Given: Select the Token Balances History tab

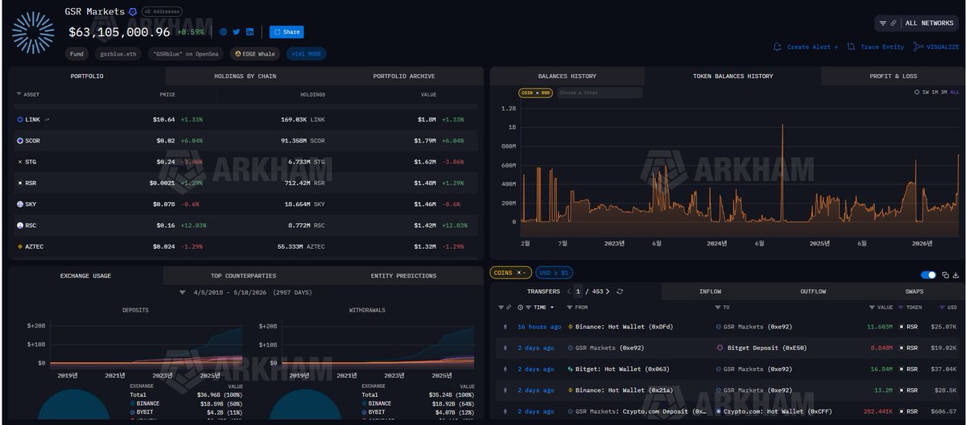Looking at the screenshot, I should 733,76.
